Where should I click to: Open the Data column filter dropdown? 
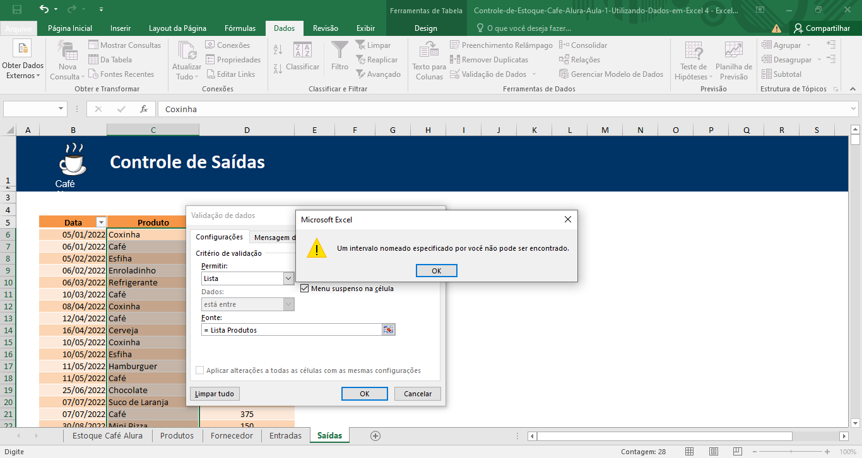coord(101,222)
